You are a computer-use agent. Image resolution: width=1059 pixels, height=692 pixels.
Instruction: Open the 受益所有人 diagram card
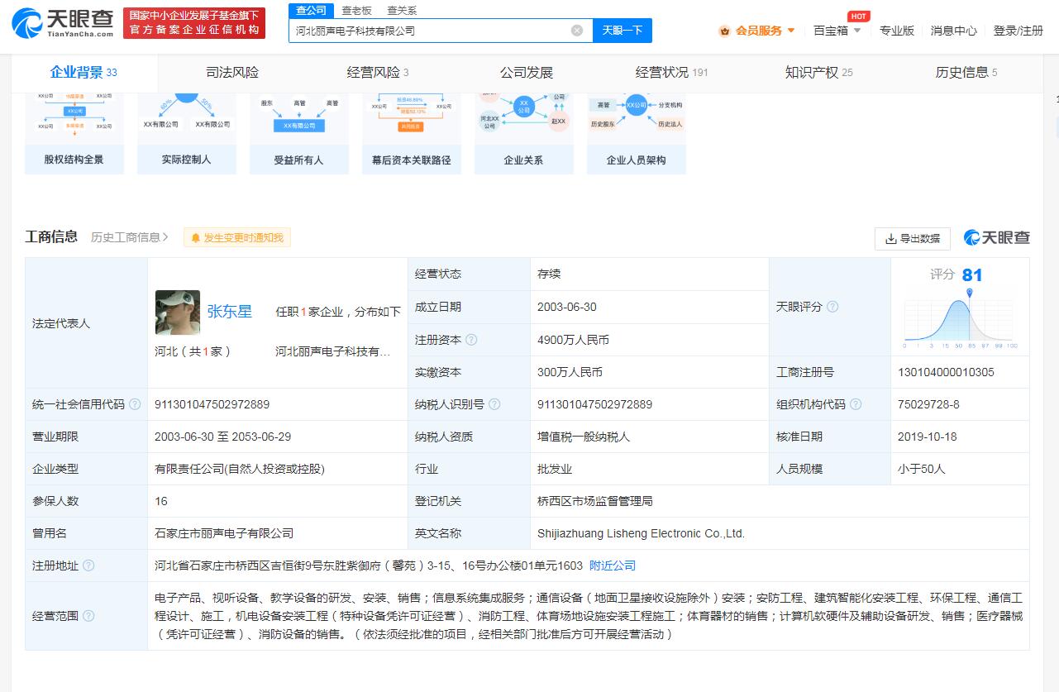click(299, 133)
